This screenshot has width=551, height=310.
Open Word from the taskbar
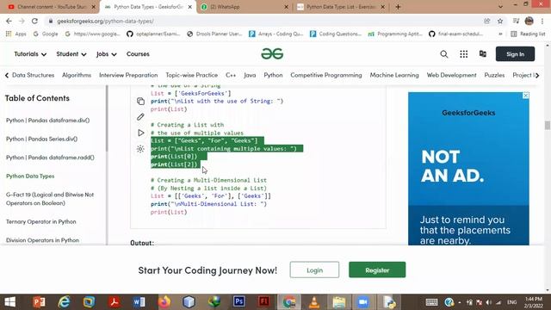[x=139, y=302]
